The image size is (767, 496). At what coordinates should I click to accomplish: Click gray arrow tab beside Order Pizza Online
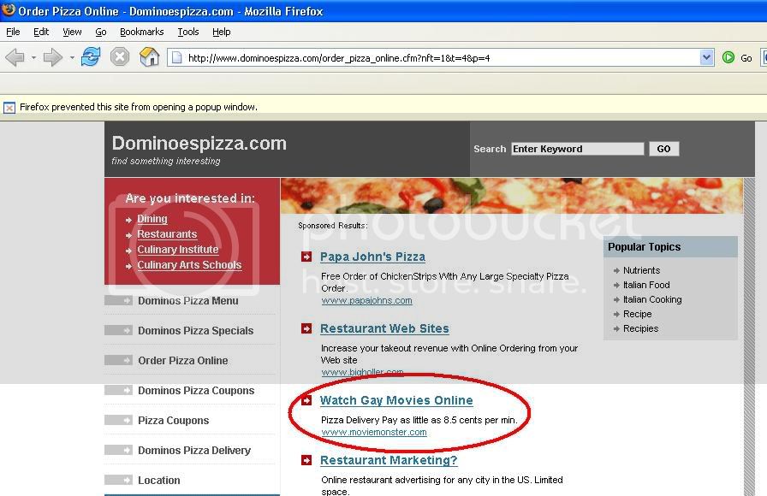point(118,360)
